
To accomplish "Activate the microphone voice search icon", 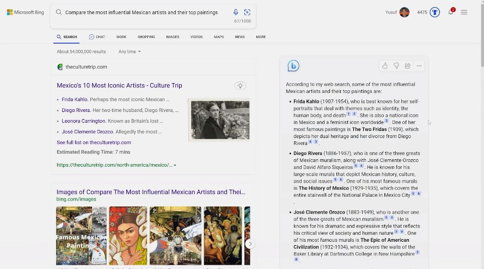I will 236,12.
